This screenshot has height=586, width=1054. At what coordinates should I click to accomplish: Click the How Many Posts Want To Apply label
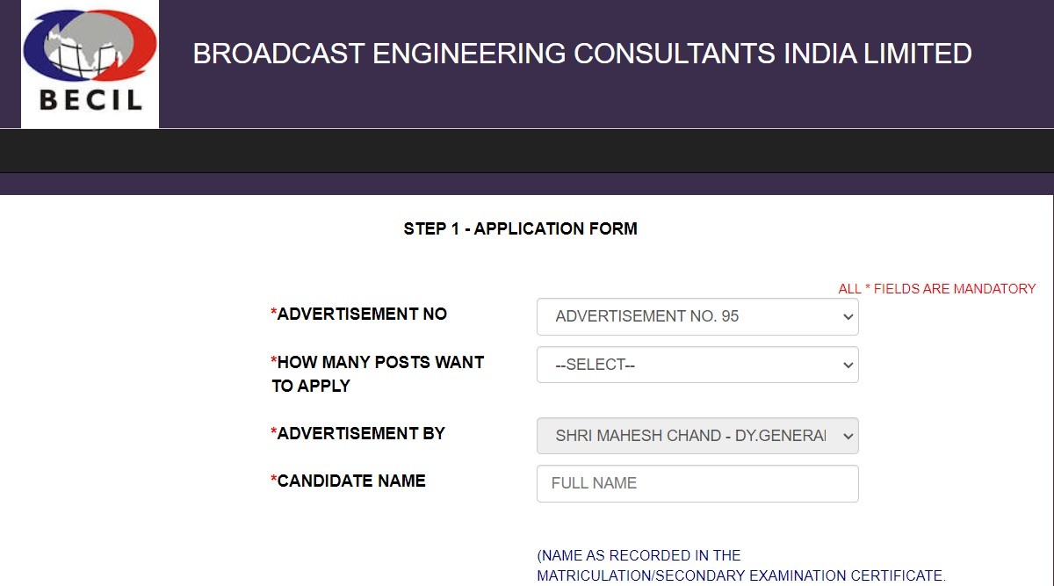(379, 373)
